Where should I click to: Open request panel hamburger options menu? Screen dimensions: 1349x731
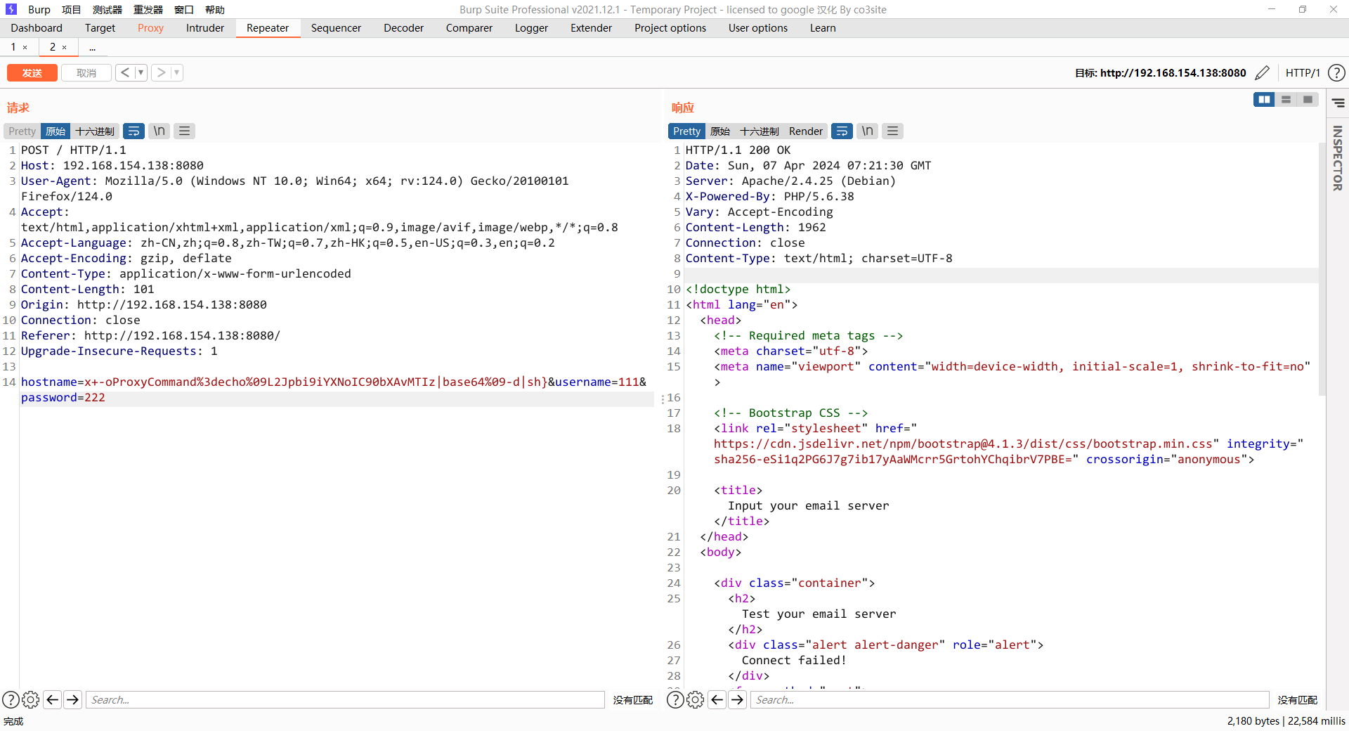click(x=184, y=131)
